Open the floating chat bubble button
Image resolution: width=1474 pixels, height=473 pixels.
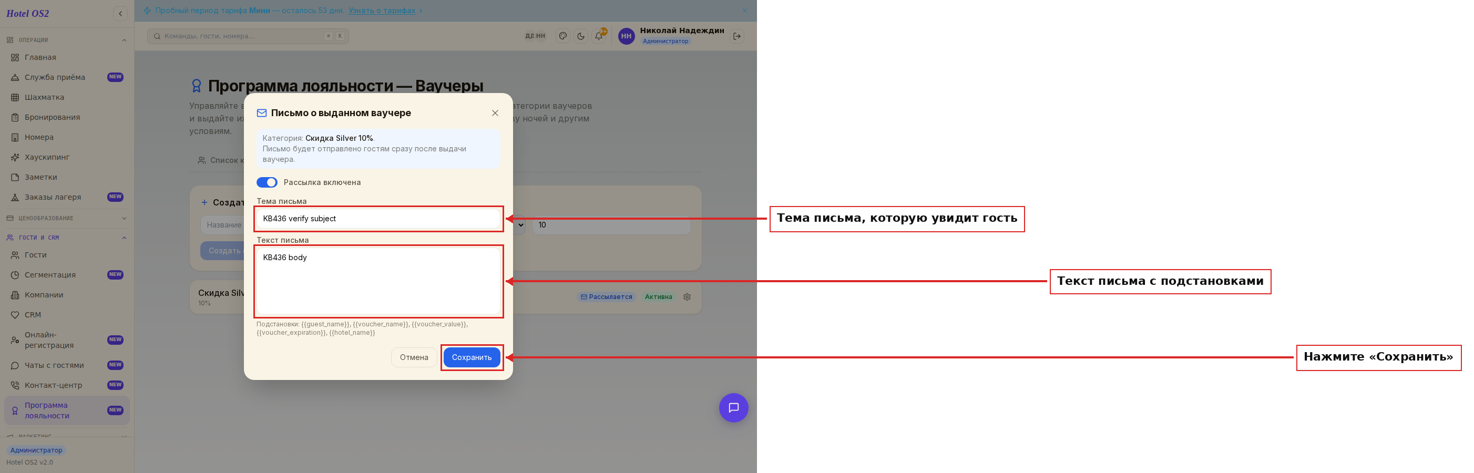point(733,408)
